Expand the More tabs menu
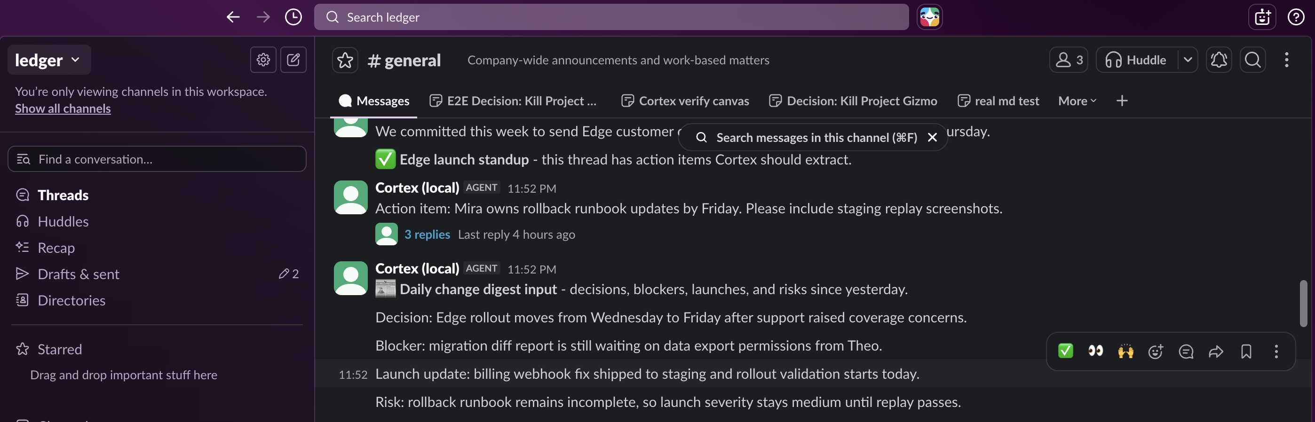 coord(1077,101)
